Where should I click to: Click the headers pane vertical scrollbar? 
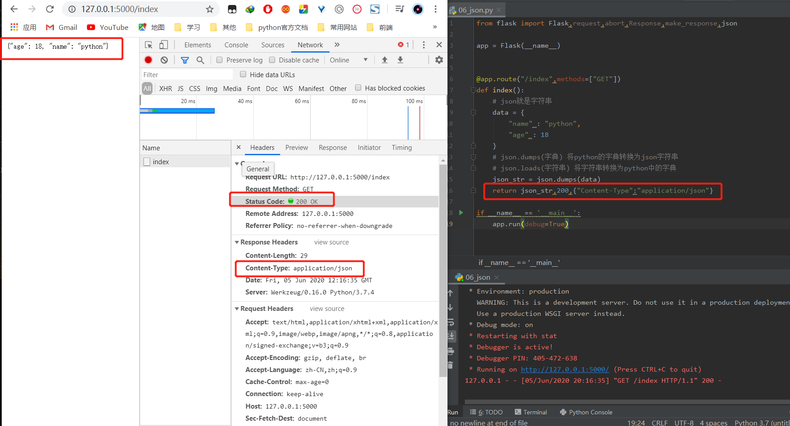click(x=443, y=270)
